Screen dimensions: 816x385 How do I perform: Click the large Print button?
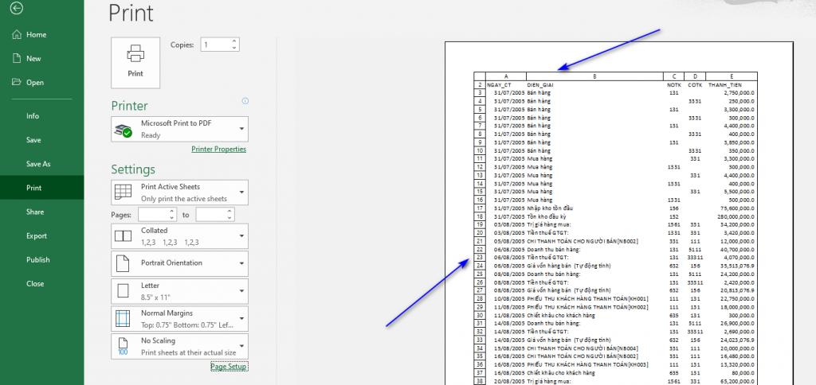[x=135, y=62]
